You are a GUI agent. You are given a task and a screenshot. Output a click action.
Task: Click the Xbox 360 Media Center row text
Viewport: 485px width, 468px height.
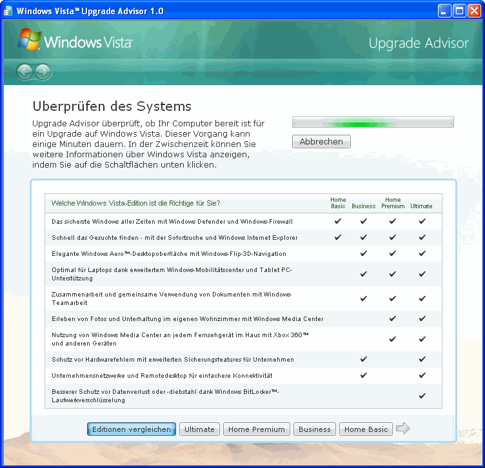(x=181, y=339)
